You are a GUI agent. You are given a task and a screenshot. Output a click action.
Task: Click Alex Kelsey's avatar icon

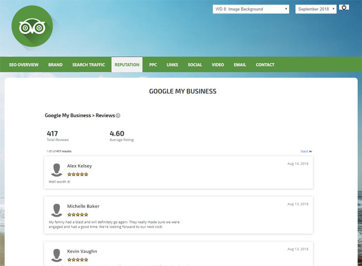(x=57, y=170)
